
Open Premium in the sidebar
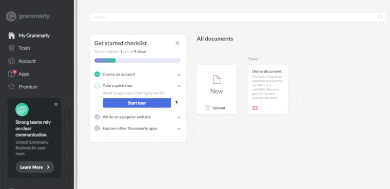pyautogui.click(x=28, y=87)
